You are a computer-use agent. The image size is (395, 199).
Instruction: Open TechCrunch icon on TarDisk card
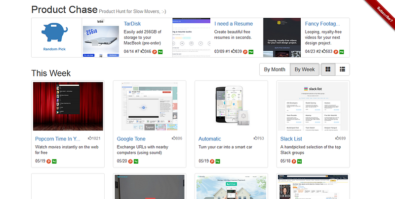click(160, 52)
